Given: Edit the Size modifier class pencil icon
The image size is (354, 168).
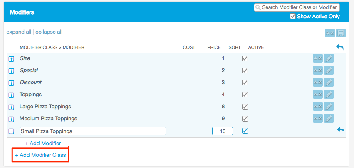Looking at the screenshot, I should pyautogui.click(x=329, y=59).
